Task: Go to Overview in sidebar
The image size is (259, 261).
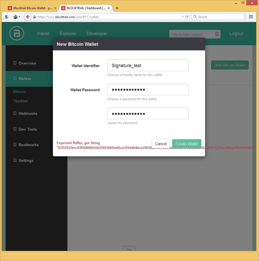Action: point(27,63)
